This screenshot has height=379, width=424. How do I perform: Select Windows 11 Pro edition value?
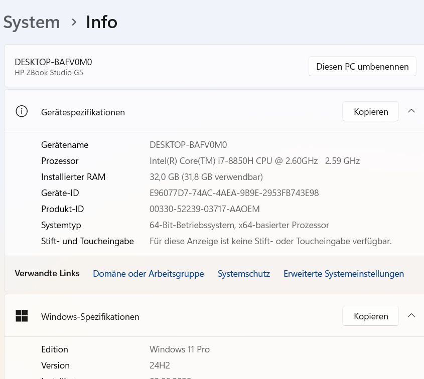(180, 349)
